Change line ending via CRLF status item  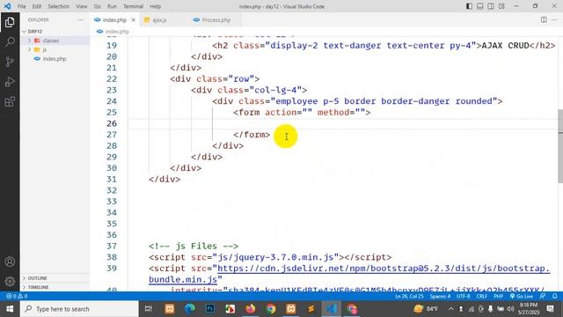tap(481, 296)
